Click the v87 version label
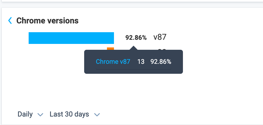Image resolution: width=263 pixels, height=125 pixels. (160, 37)
